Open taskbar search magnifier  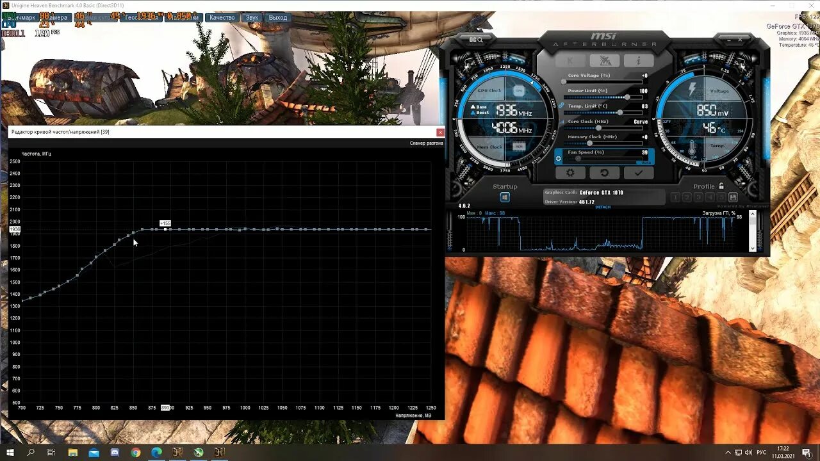[x=31, y=453]
